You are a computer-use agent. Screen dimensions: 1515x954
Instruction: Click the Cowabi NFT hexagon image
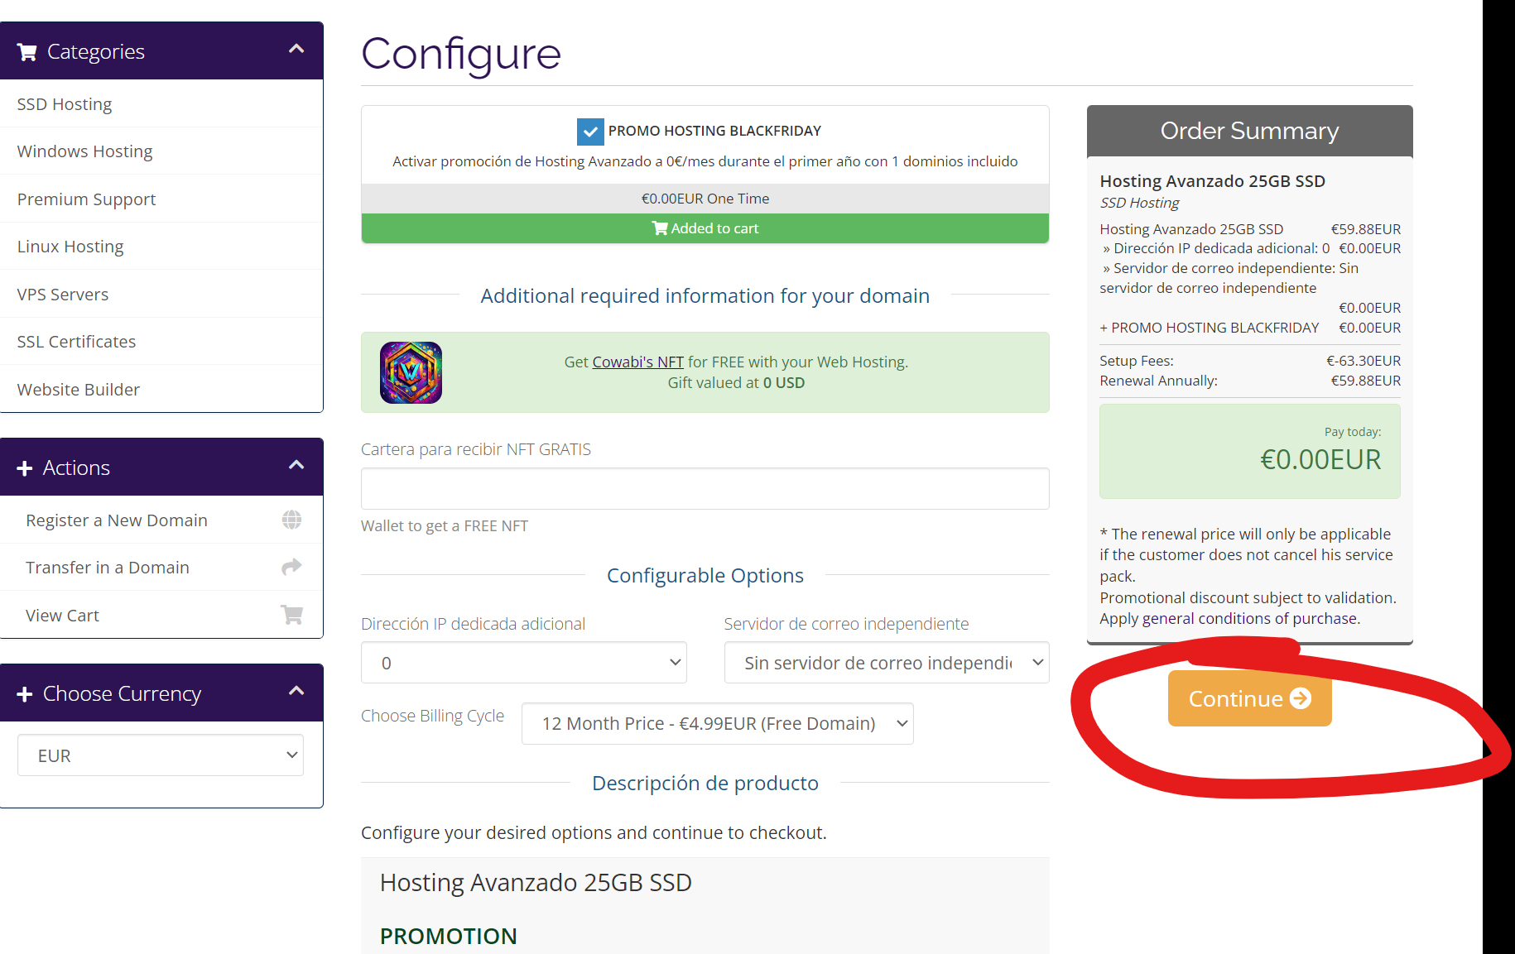coord(411,372)
